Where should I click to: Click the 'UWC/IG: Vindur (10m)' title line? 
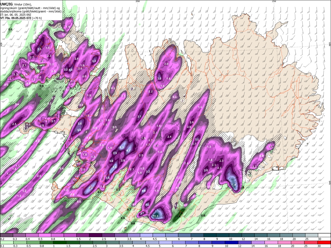[x=16, y=4]
